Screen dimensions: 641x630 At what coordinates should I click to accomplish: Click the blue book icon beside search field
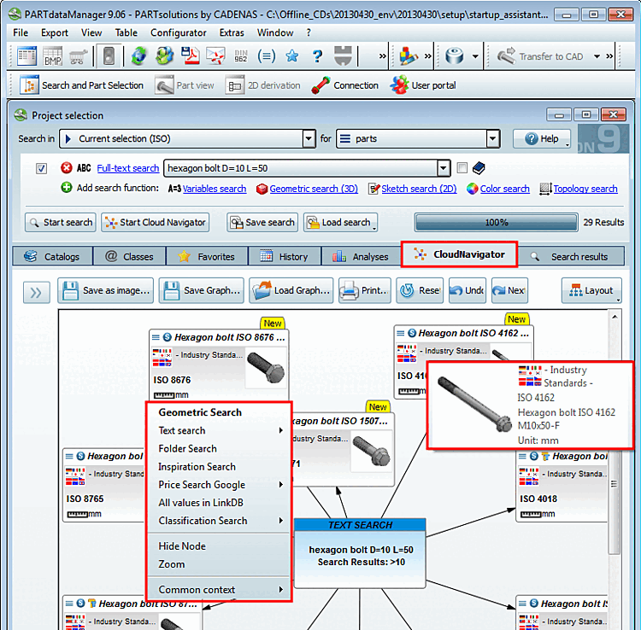tap(479, 168)
